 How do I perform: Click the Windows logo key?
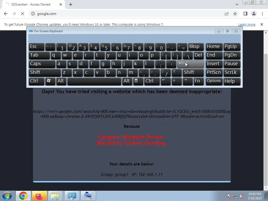point(50,81)
